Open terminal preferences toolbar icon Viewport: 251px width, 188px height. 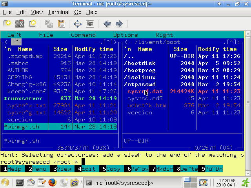click(90, 24)
